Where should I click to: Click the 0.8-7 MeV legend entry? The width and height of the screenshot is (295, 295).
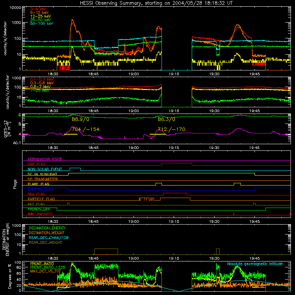(x=40, y=87)
